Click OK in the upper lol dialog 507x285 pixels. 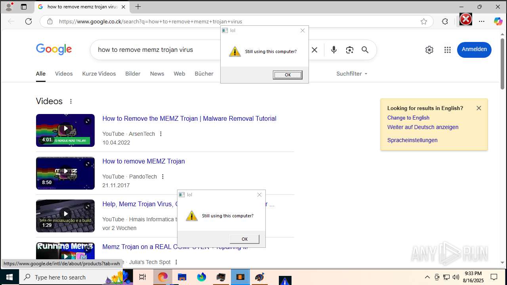click(x=288, y=75)
